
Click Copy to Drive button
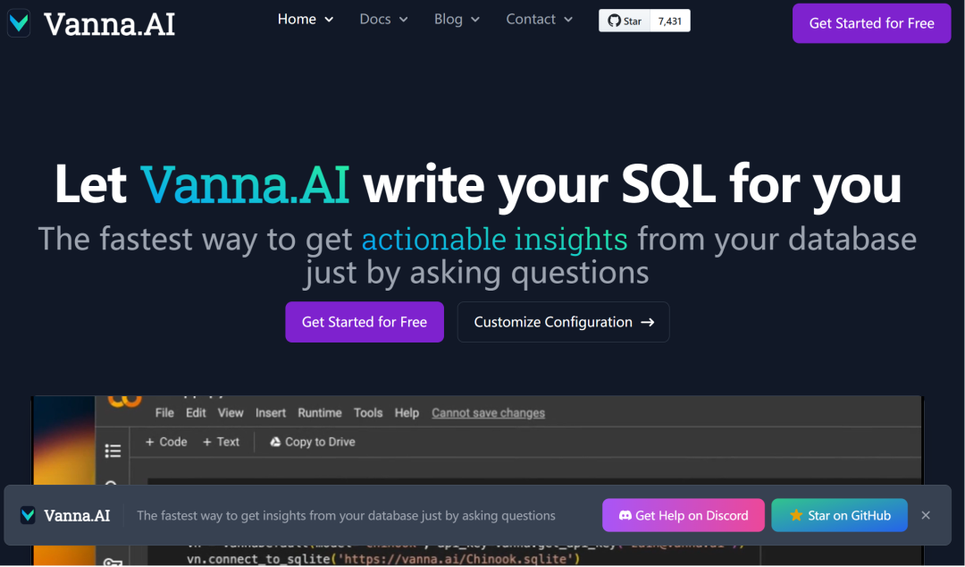point(313,442)
